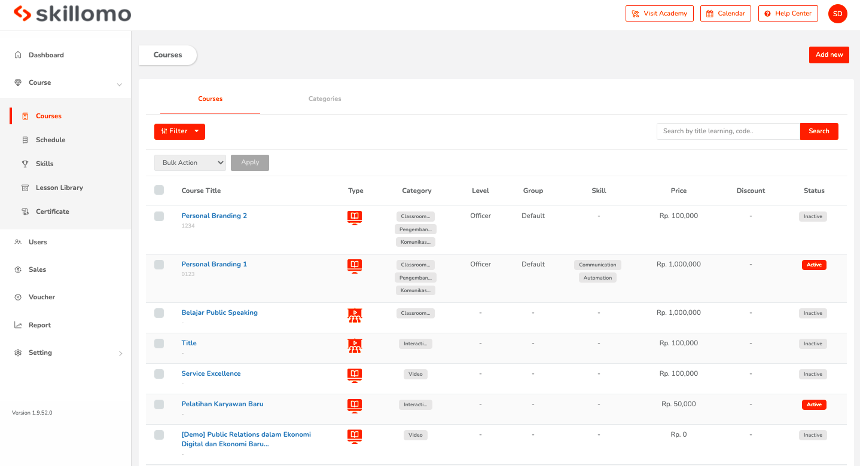Open the Help Center button
Screen dimensions: 860x466
788,13
